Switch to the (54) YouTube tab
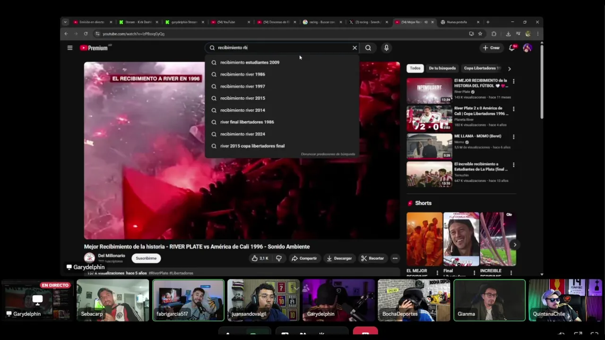 click(231, 22)
